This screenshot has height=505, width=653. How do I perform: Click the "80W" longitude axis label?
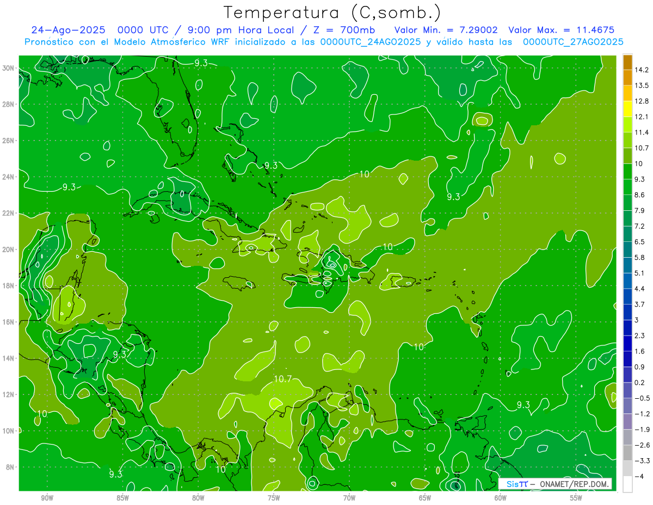tap(198, 498)
